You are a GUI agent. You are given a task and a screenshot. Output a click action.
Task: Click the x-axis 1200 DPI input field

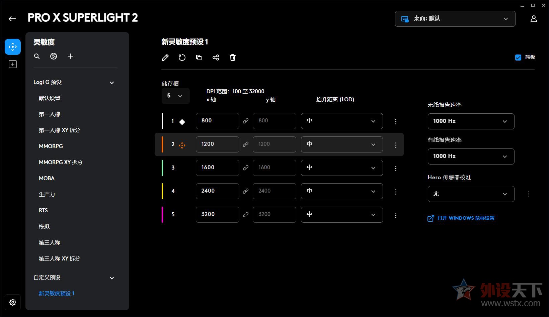click(x=218, y=144)
